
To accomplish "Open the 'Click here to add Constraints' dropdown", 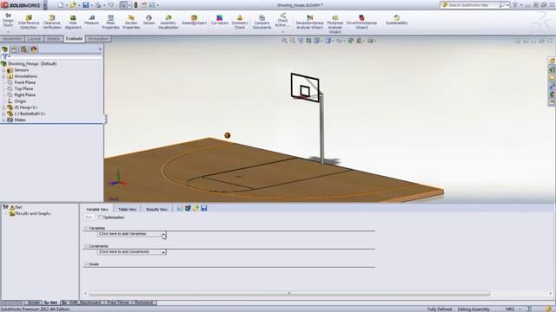I will click(163, 252).
